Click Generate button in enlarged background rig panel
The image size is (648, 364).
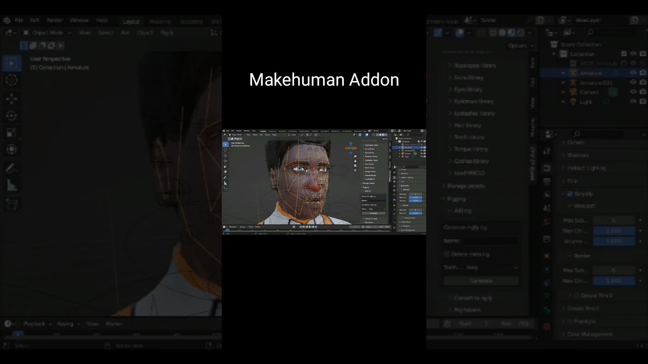481,281
